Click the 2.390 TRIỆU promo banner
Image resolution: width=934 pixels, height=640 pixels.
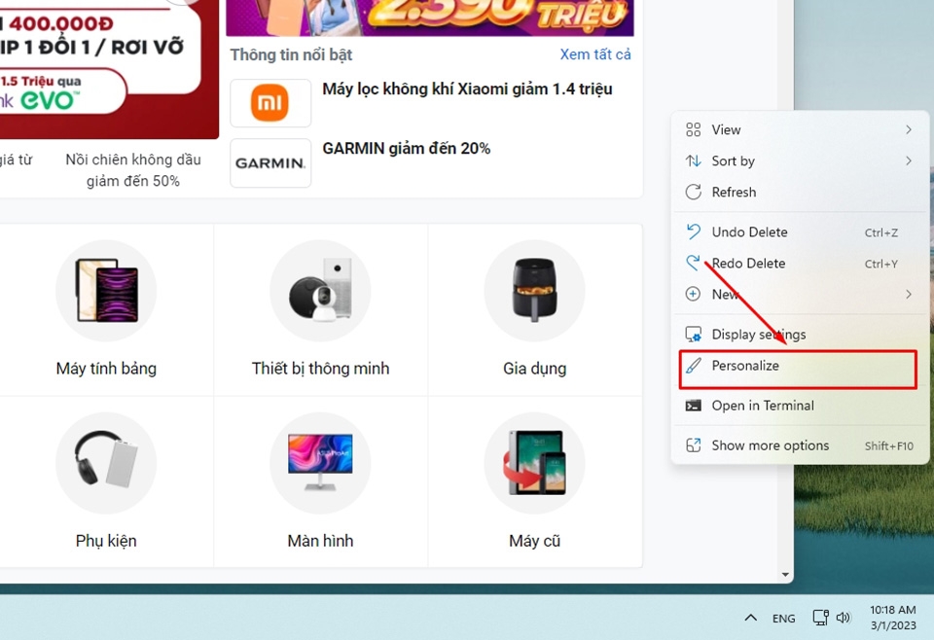[429, 17]
